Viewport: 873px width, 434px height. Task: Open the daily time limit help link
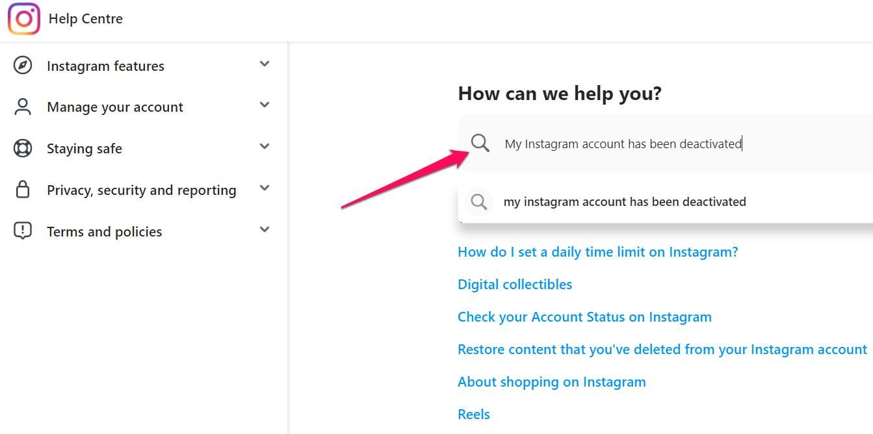pyautogui.click(x=598, y=252)
